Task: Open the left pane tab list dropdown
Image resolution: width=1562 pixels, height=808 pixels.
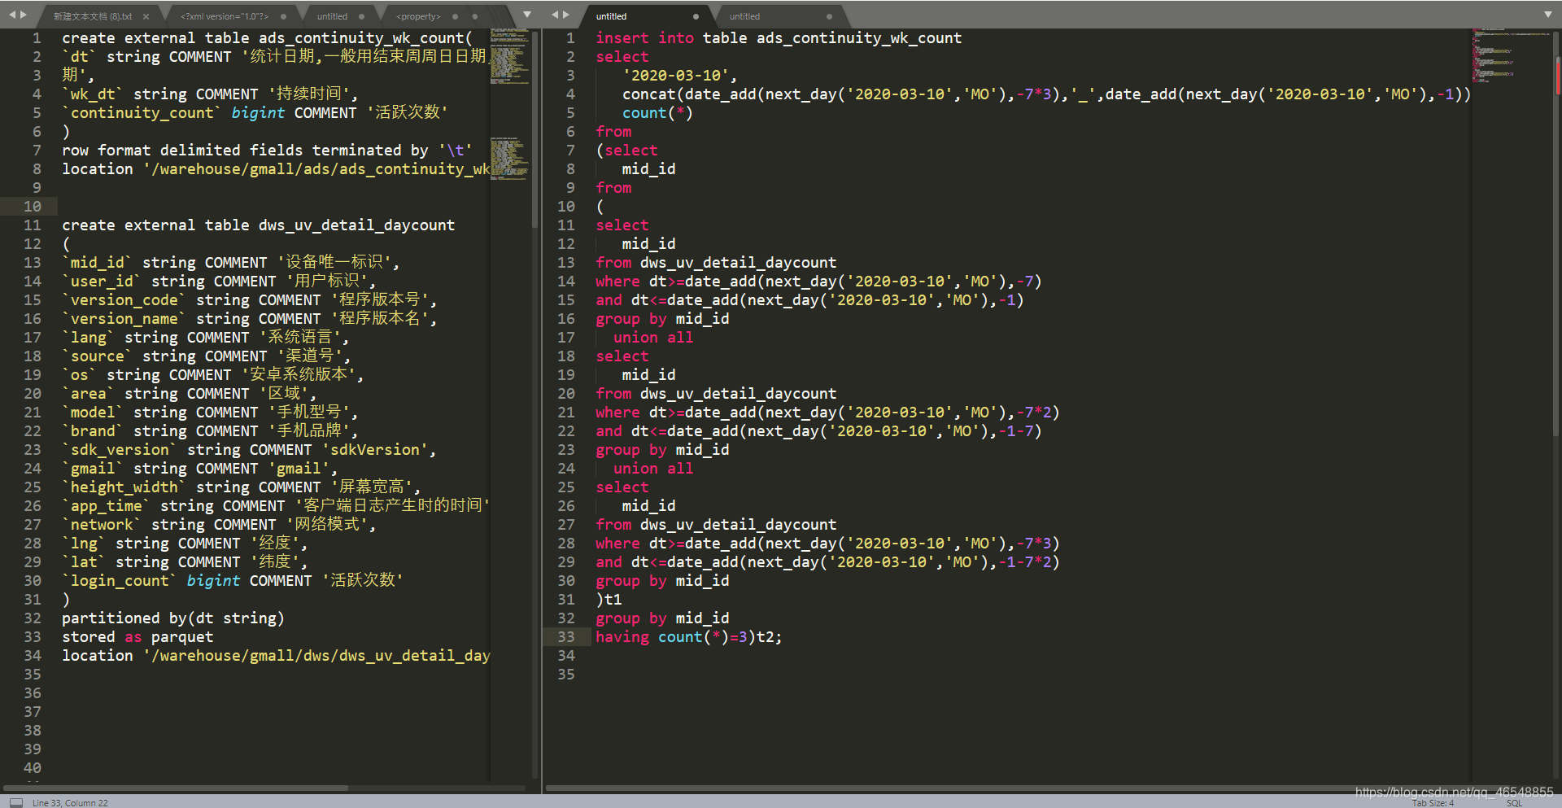Action: coord(527,15)
